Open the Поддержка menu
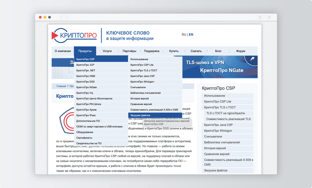 152,51
